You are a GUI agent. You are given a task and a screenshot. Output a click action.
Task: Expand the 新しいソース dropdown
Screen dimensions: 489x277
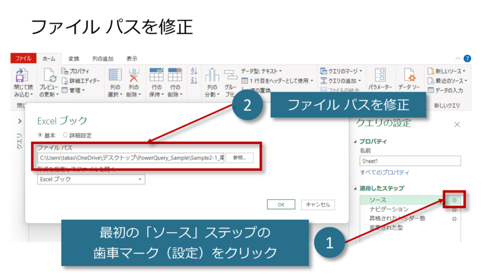point(447,71)
